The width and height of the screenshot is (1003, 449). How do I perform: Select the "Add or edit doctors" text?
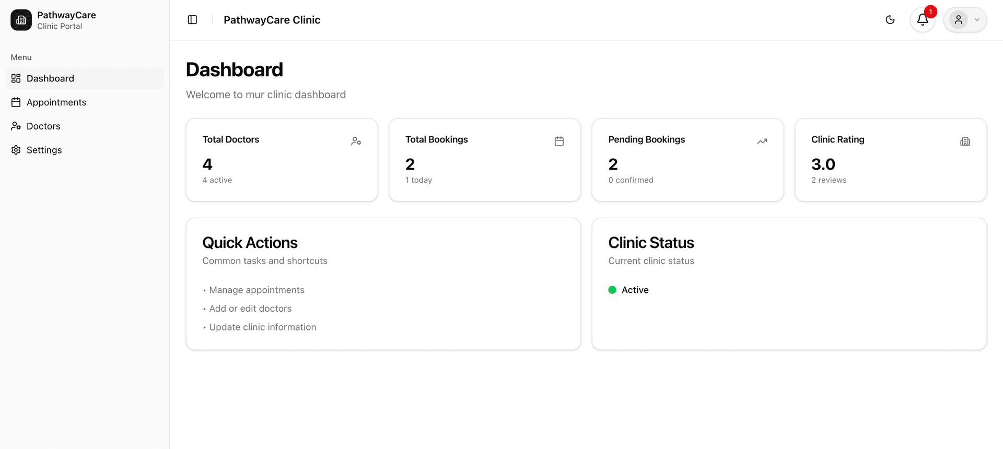coord(250,309)
